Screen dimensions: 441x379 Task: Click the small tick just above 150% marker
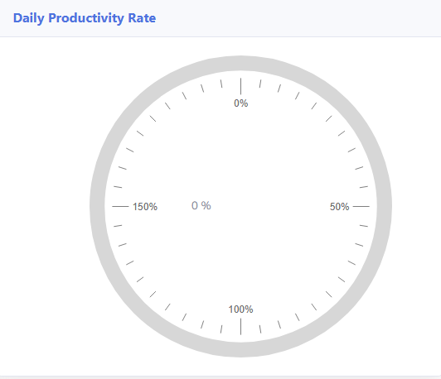point(118,187)
